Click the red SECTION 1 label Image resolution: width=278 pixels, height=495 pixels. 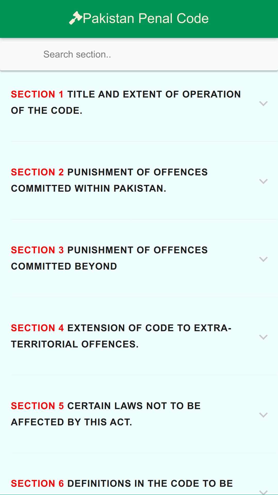pyautogui.click(x=37, y=94)
